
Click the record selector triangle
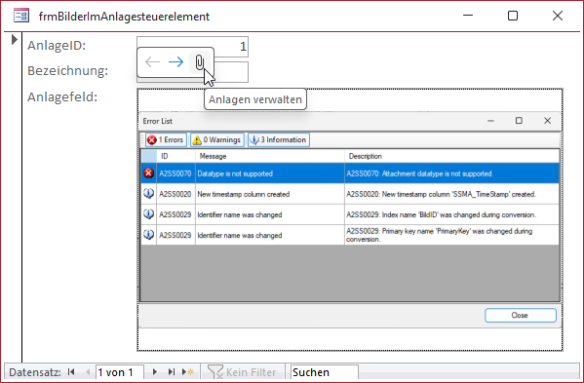[15, 39]
